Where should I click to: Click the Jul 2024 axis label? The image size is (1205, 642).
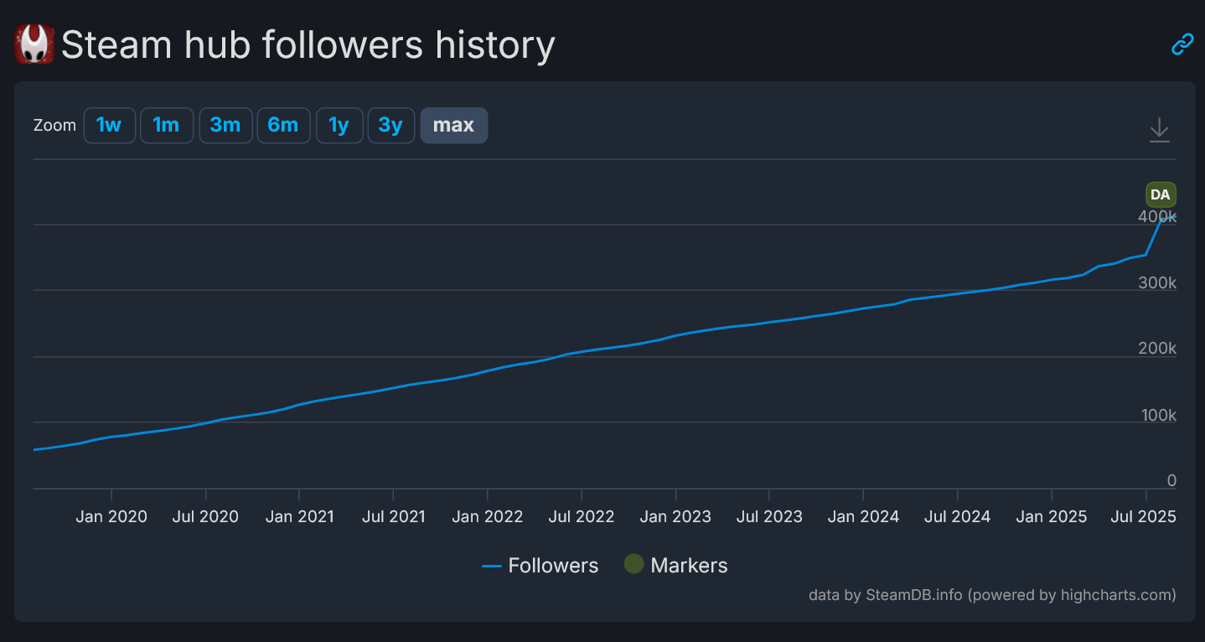[957, 516]
